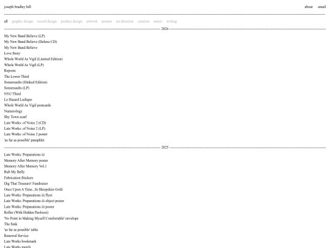This screenshot has width=330, height=248.
Task: Open 'Somersaults (LP)' entry
Action: [x=17, y=88]
